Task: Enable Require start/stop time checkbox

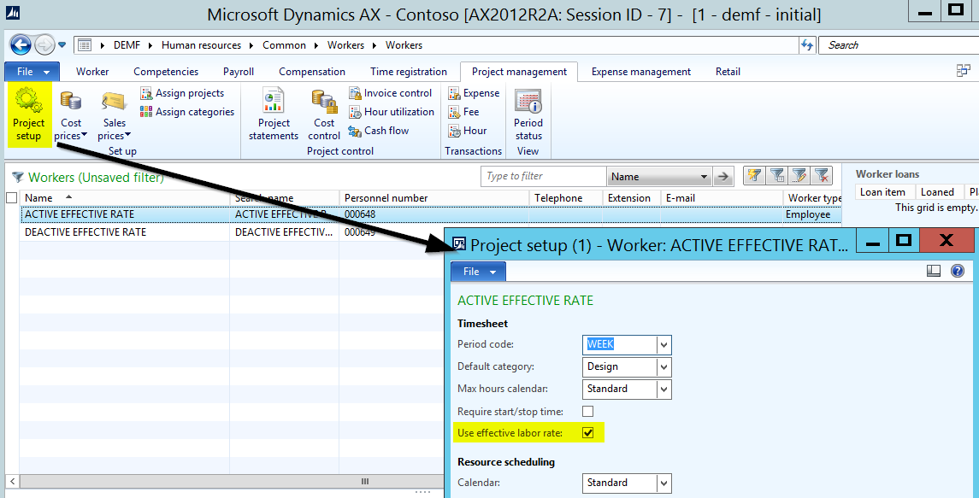Action: [x=587, y=411]
